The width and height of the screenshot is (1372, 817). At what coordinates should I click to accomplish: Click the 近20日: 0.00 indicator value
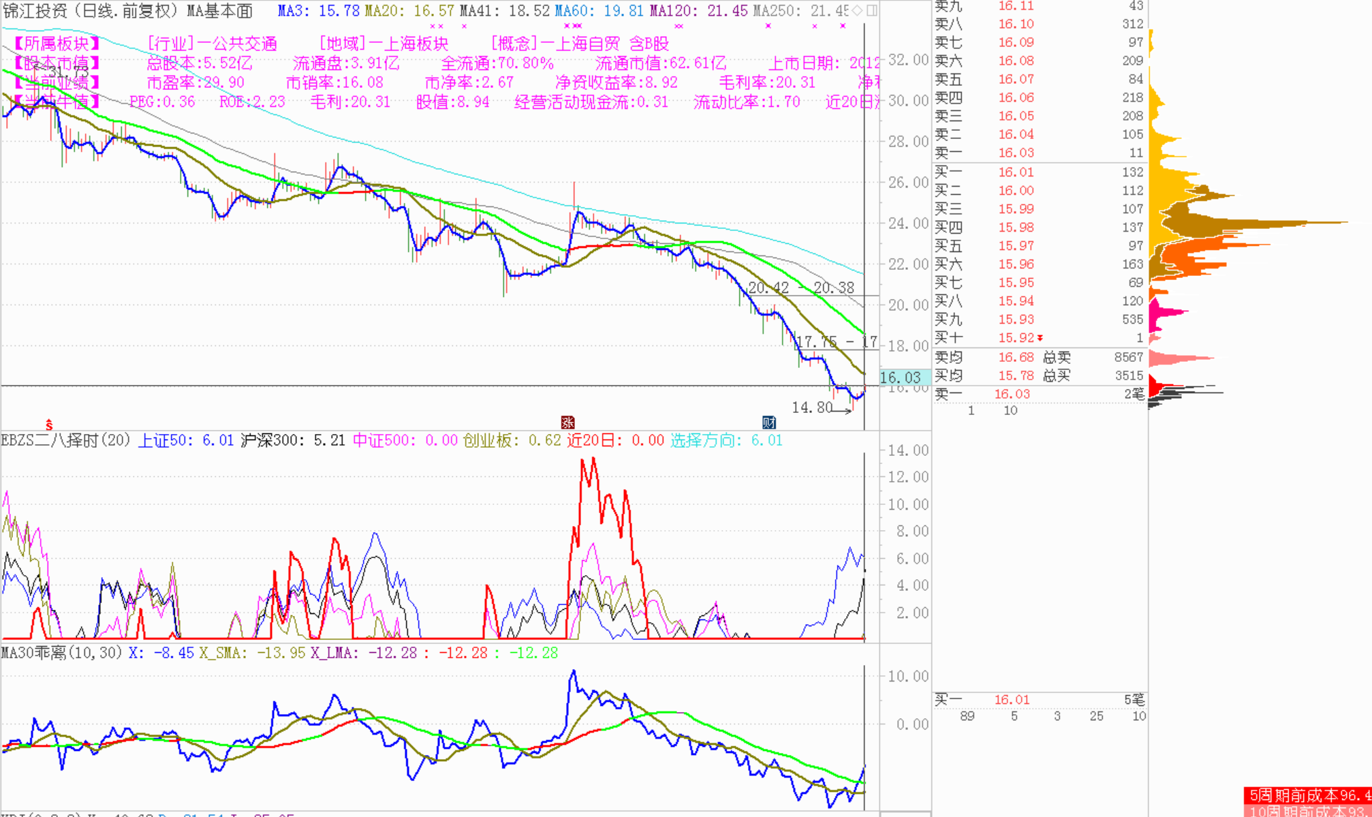(x=615, y=440)
